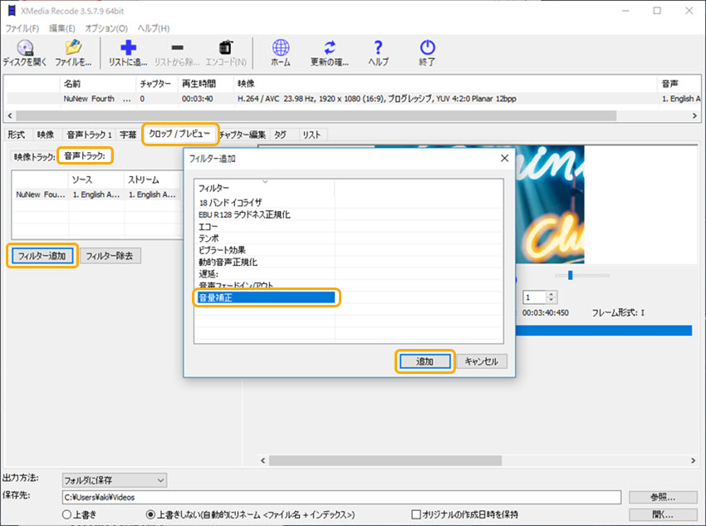Open the ファイル(F) menu
Image resolution: width=706 pixels, height=526 pixels.
(22, 28)
